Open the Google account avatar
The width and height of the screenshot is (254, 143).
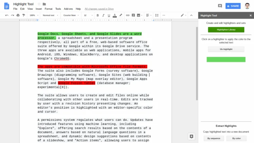pyautogui.click(x=247, y=6)
